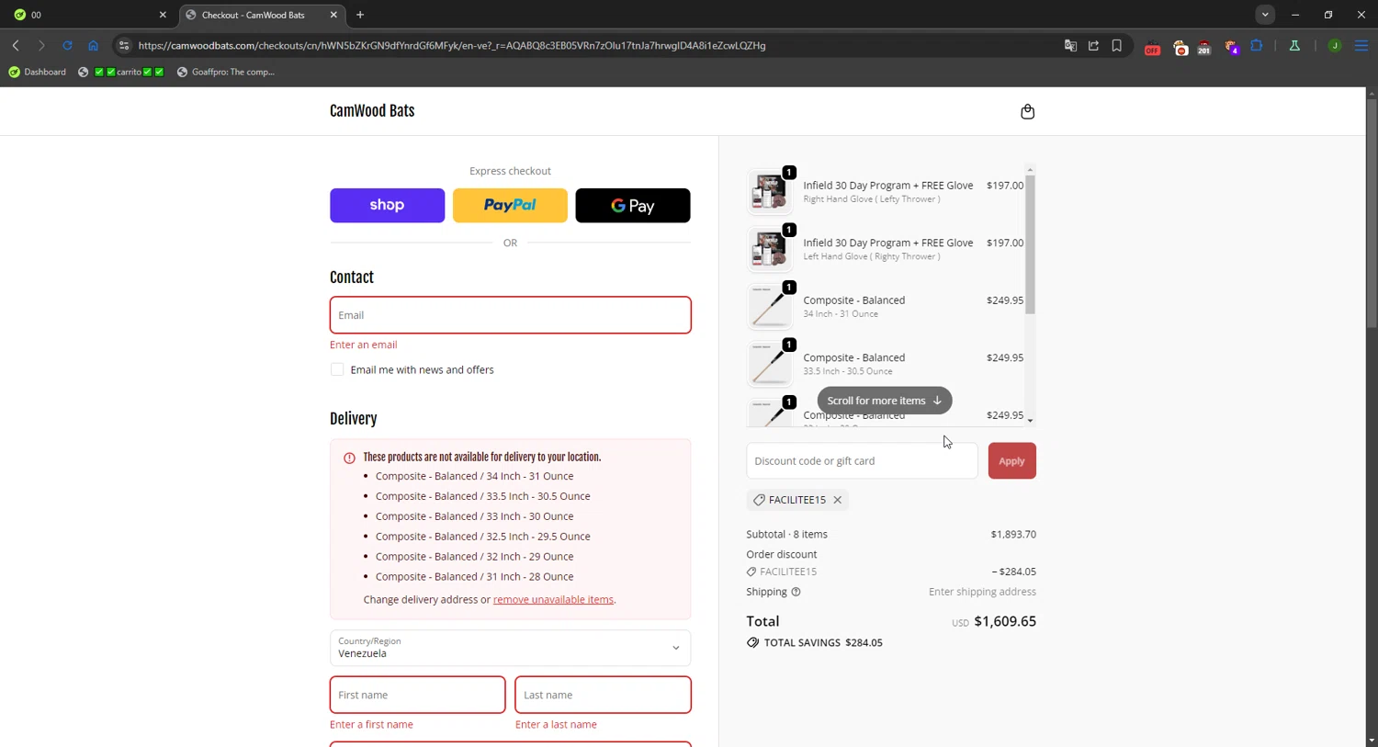Viewport: 1378px width, 747px height.
Task: Open the tab search dropdown arrow
Action: (x=1265, y=15)
